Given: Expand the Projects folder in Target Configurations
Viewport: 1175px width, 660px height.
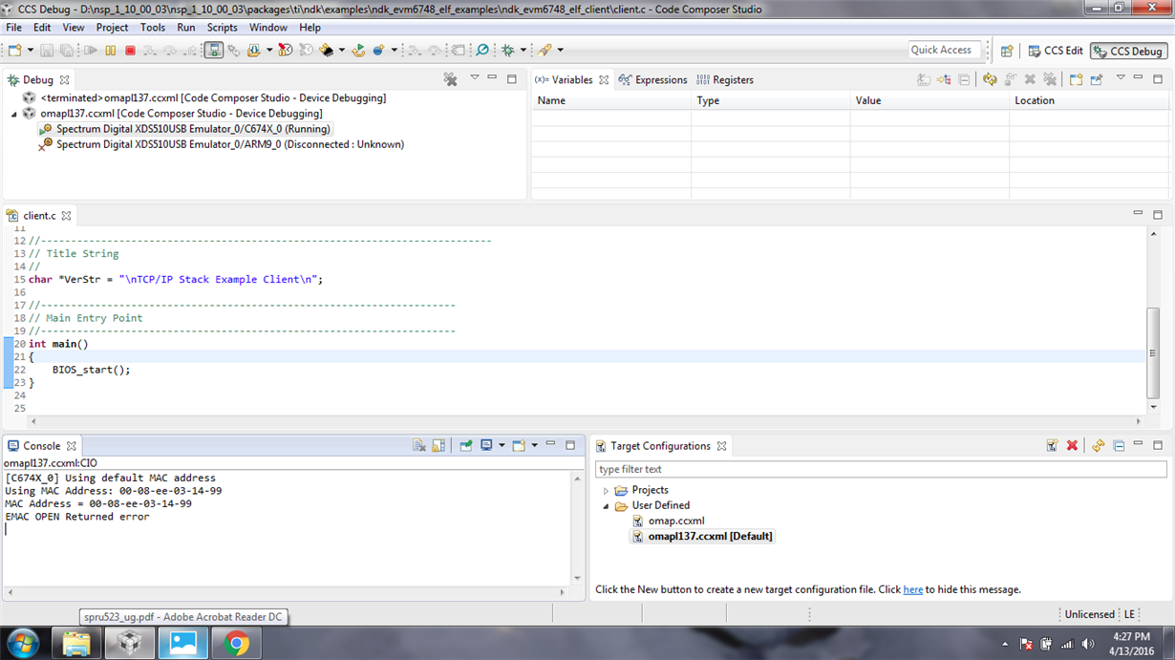Looking at the screenshot, I should tap(606, 491).
